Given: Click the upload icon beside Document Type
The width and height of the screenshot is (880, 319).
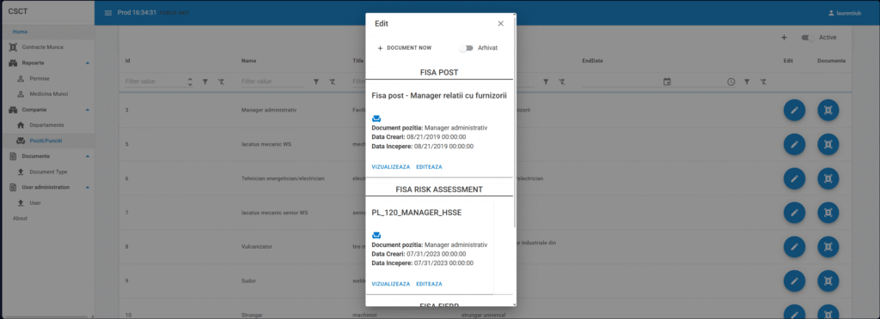Looking at the screenshot, I should tap(21, 172).
